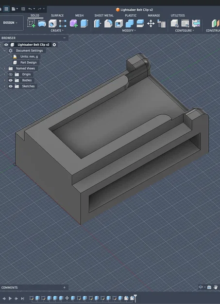Jump to end of timeline
This screenshot has height=304, width=220.
[22, 298]
